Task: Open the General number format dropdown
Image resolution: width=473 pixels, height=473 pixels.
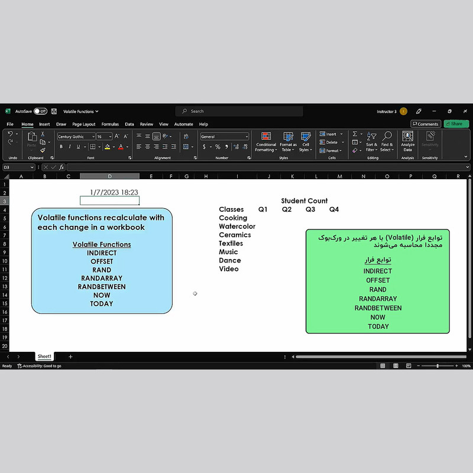Action: pyautogui.click(x=246, y=137)
